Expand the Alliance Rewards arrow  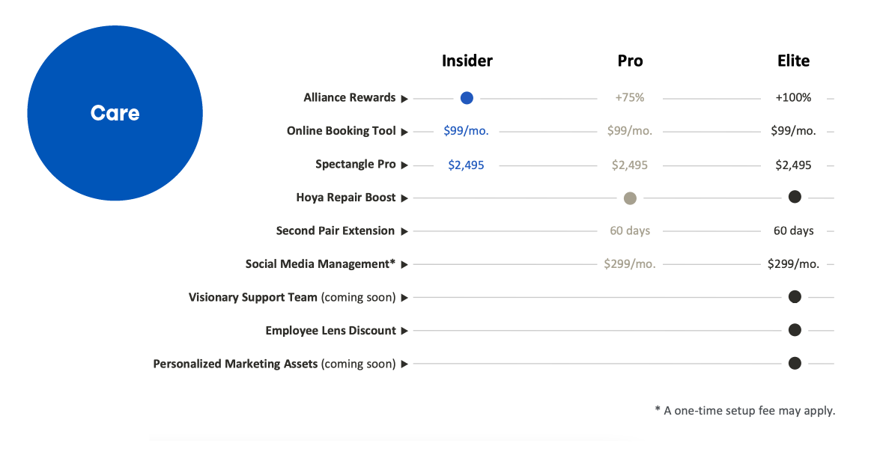(404, 99)
